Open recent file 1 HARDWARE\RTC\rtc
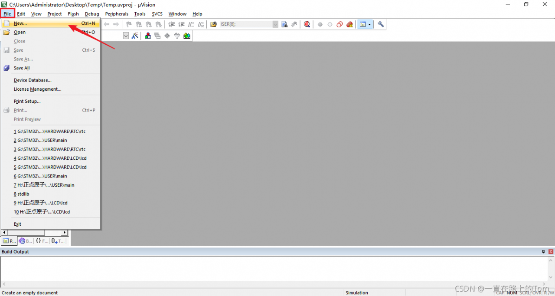 tap(51, 131)
